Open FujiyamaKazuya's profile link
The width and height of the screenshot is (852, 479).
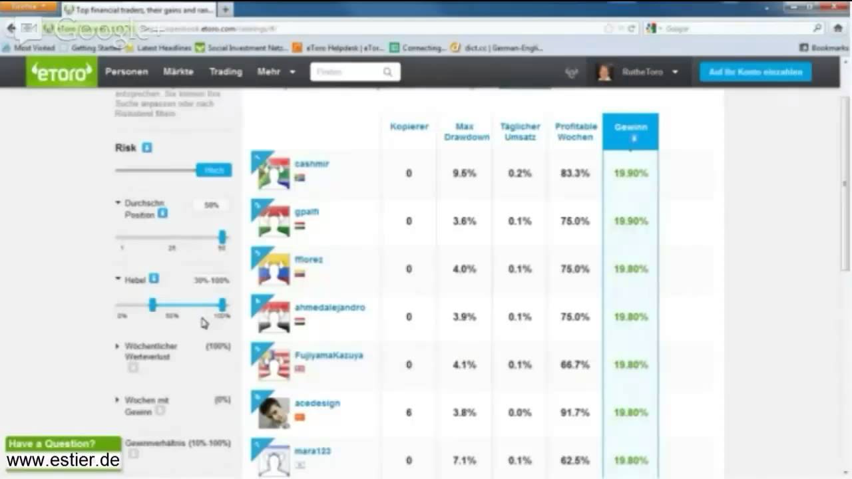[329, 355]
